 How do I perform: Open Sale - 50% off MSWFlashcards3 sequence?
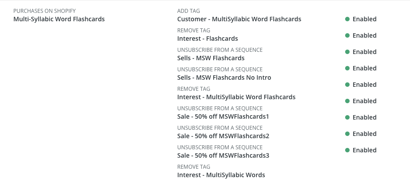pos(223,156)
